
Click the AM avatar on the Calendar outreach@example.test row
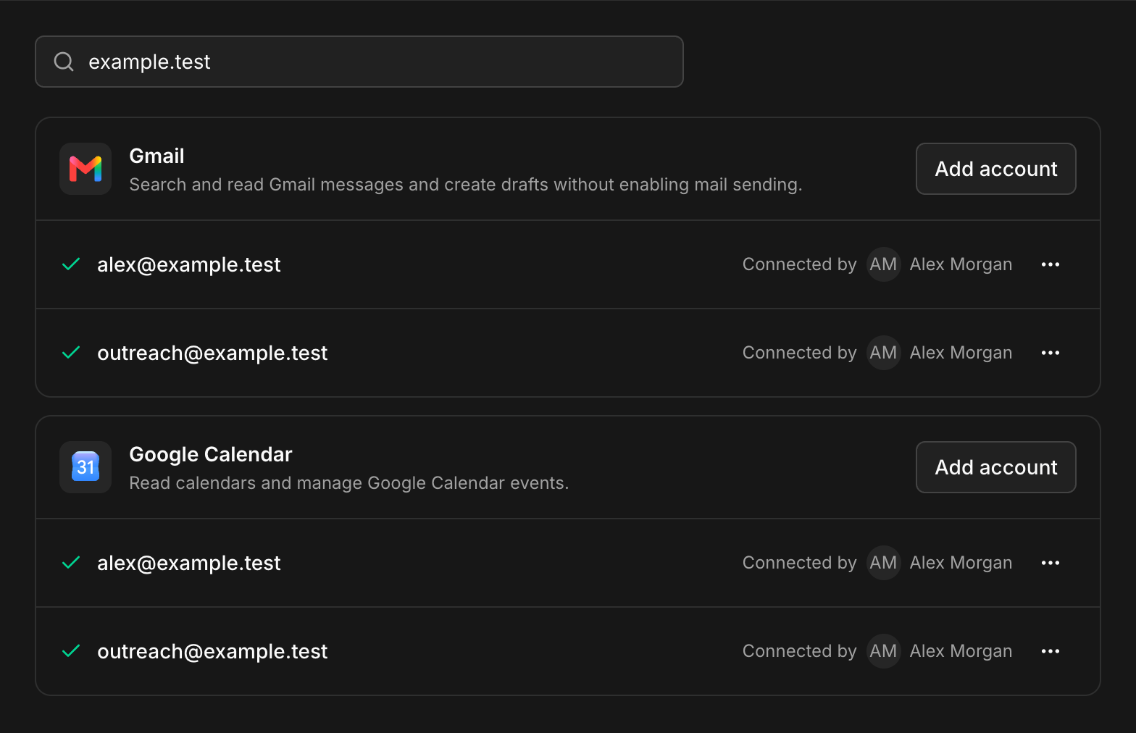883,651
